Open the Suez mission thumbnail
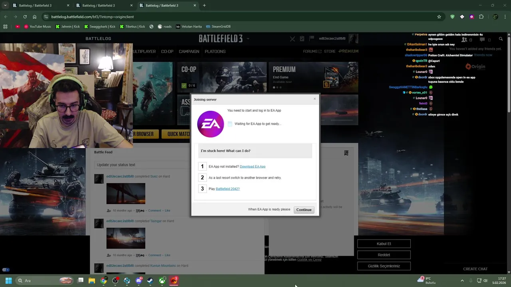Screen dimensions: 511x287 (x=126, y=193)
